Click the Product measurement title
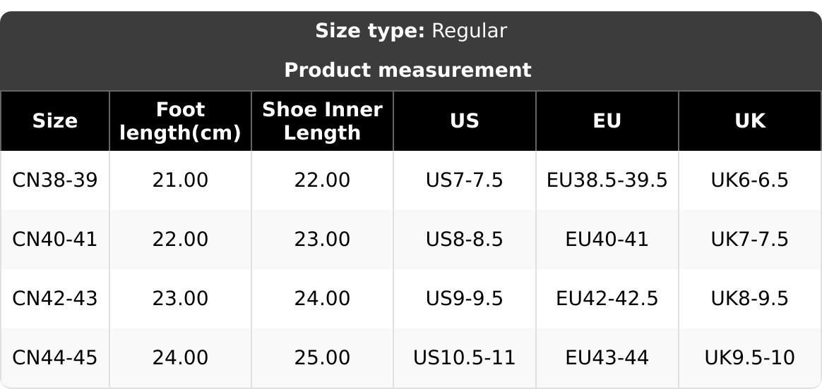The width and height of the screenshot is (822, 389). click(407, 70)
